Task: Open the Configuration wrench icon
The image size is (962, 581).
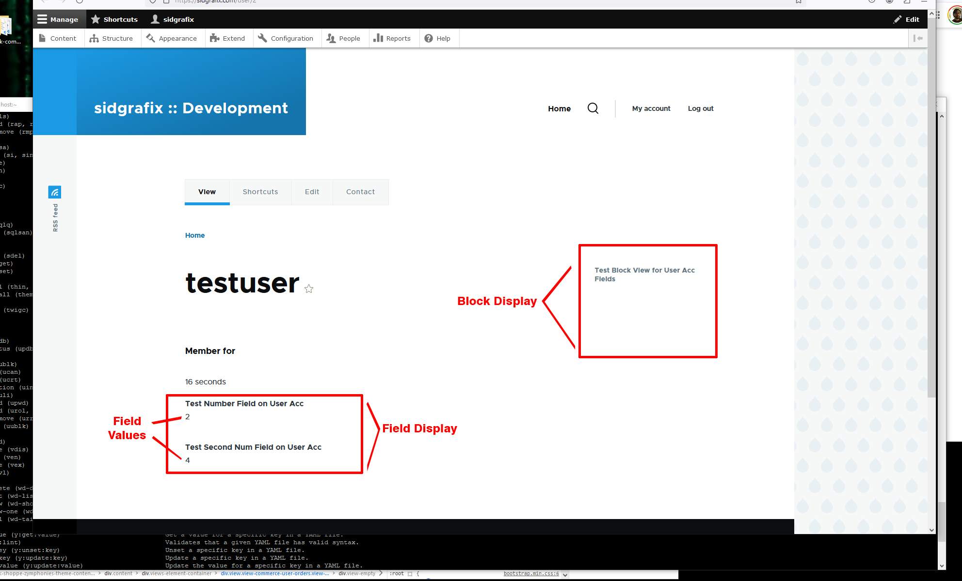Action: [x=262, y=38]
